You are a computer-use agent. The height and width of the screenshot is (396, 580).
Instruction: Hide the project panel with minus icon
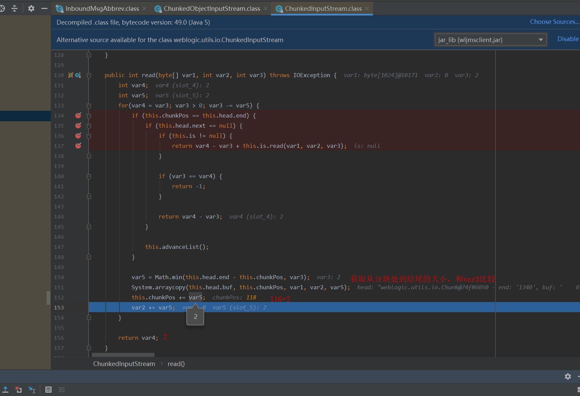click(x=44, y=8)
